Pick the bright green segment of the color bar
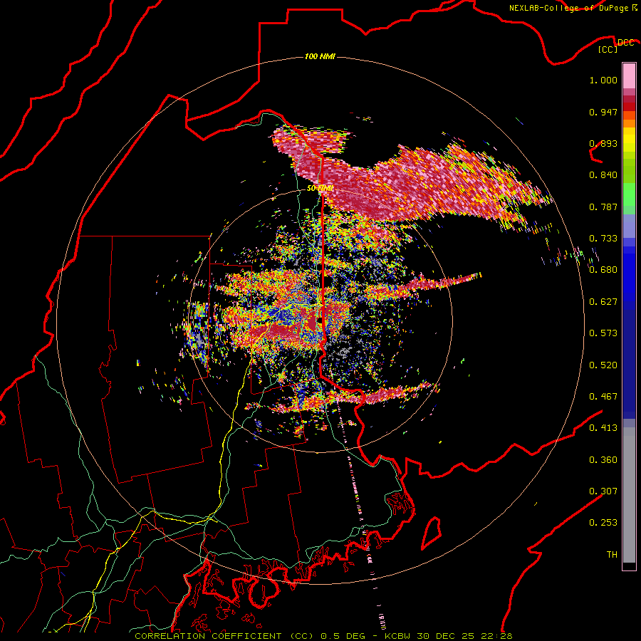The width and height of the screenshot is (641, 641). tap(629, 194)
